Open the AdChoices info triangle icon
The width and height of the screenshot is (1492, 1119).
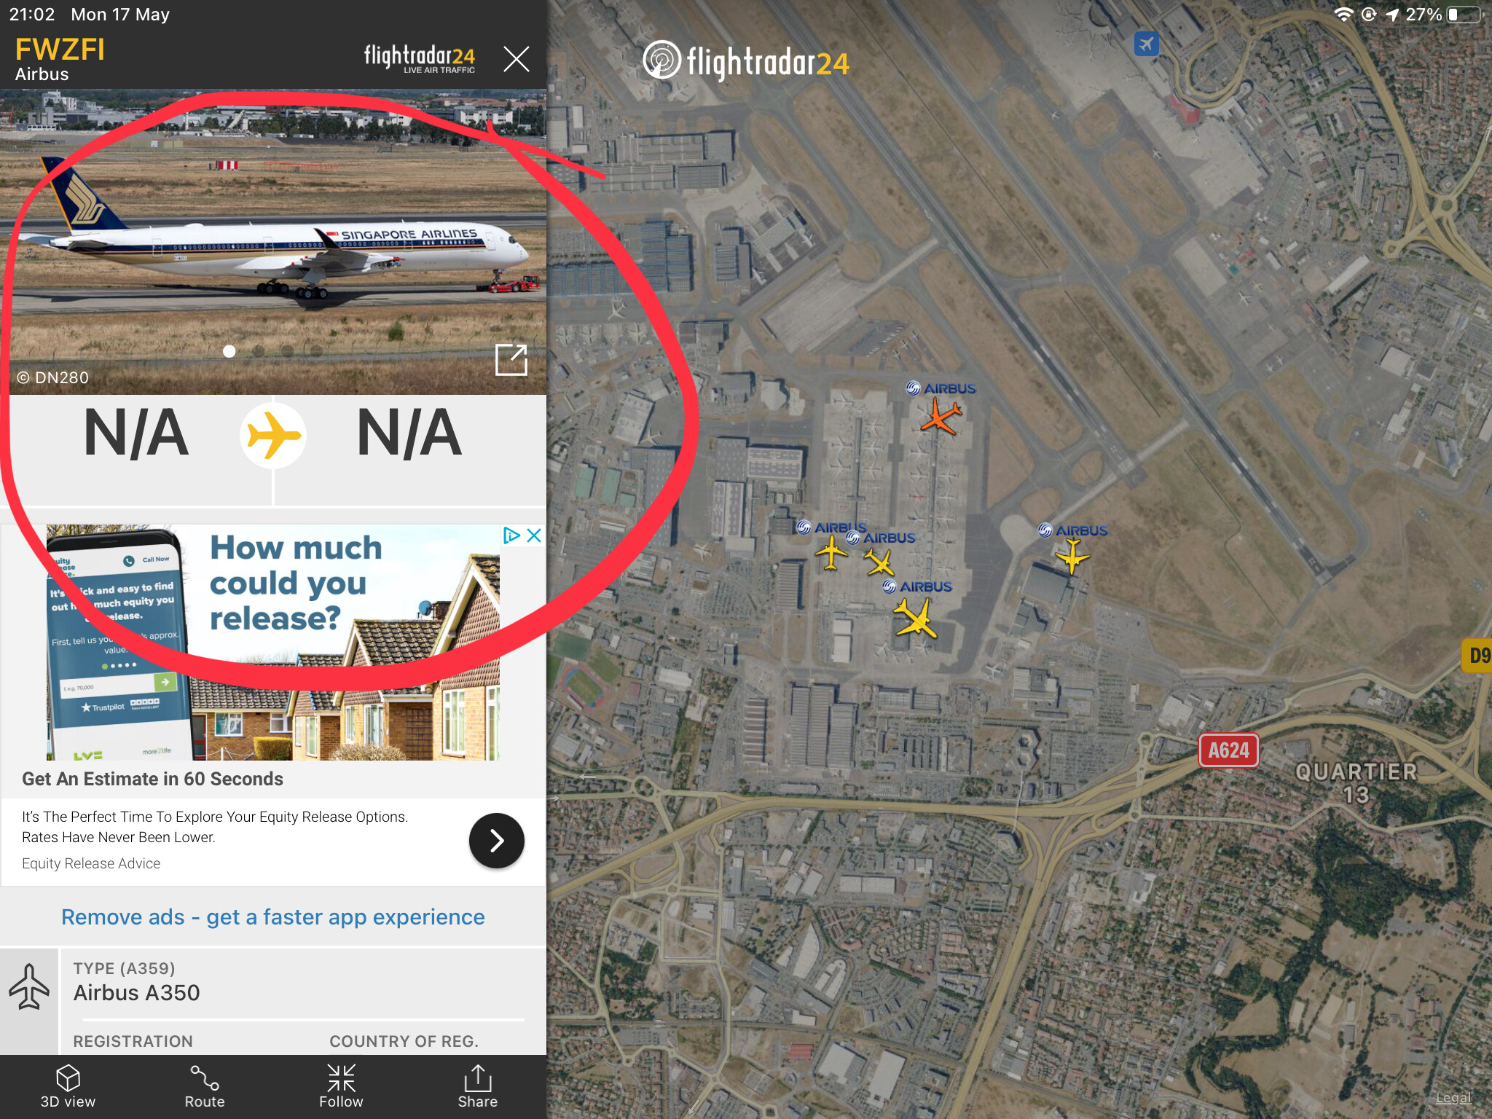click(x=511, y=535)
